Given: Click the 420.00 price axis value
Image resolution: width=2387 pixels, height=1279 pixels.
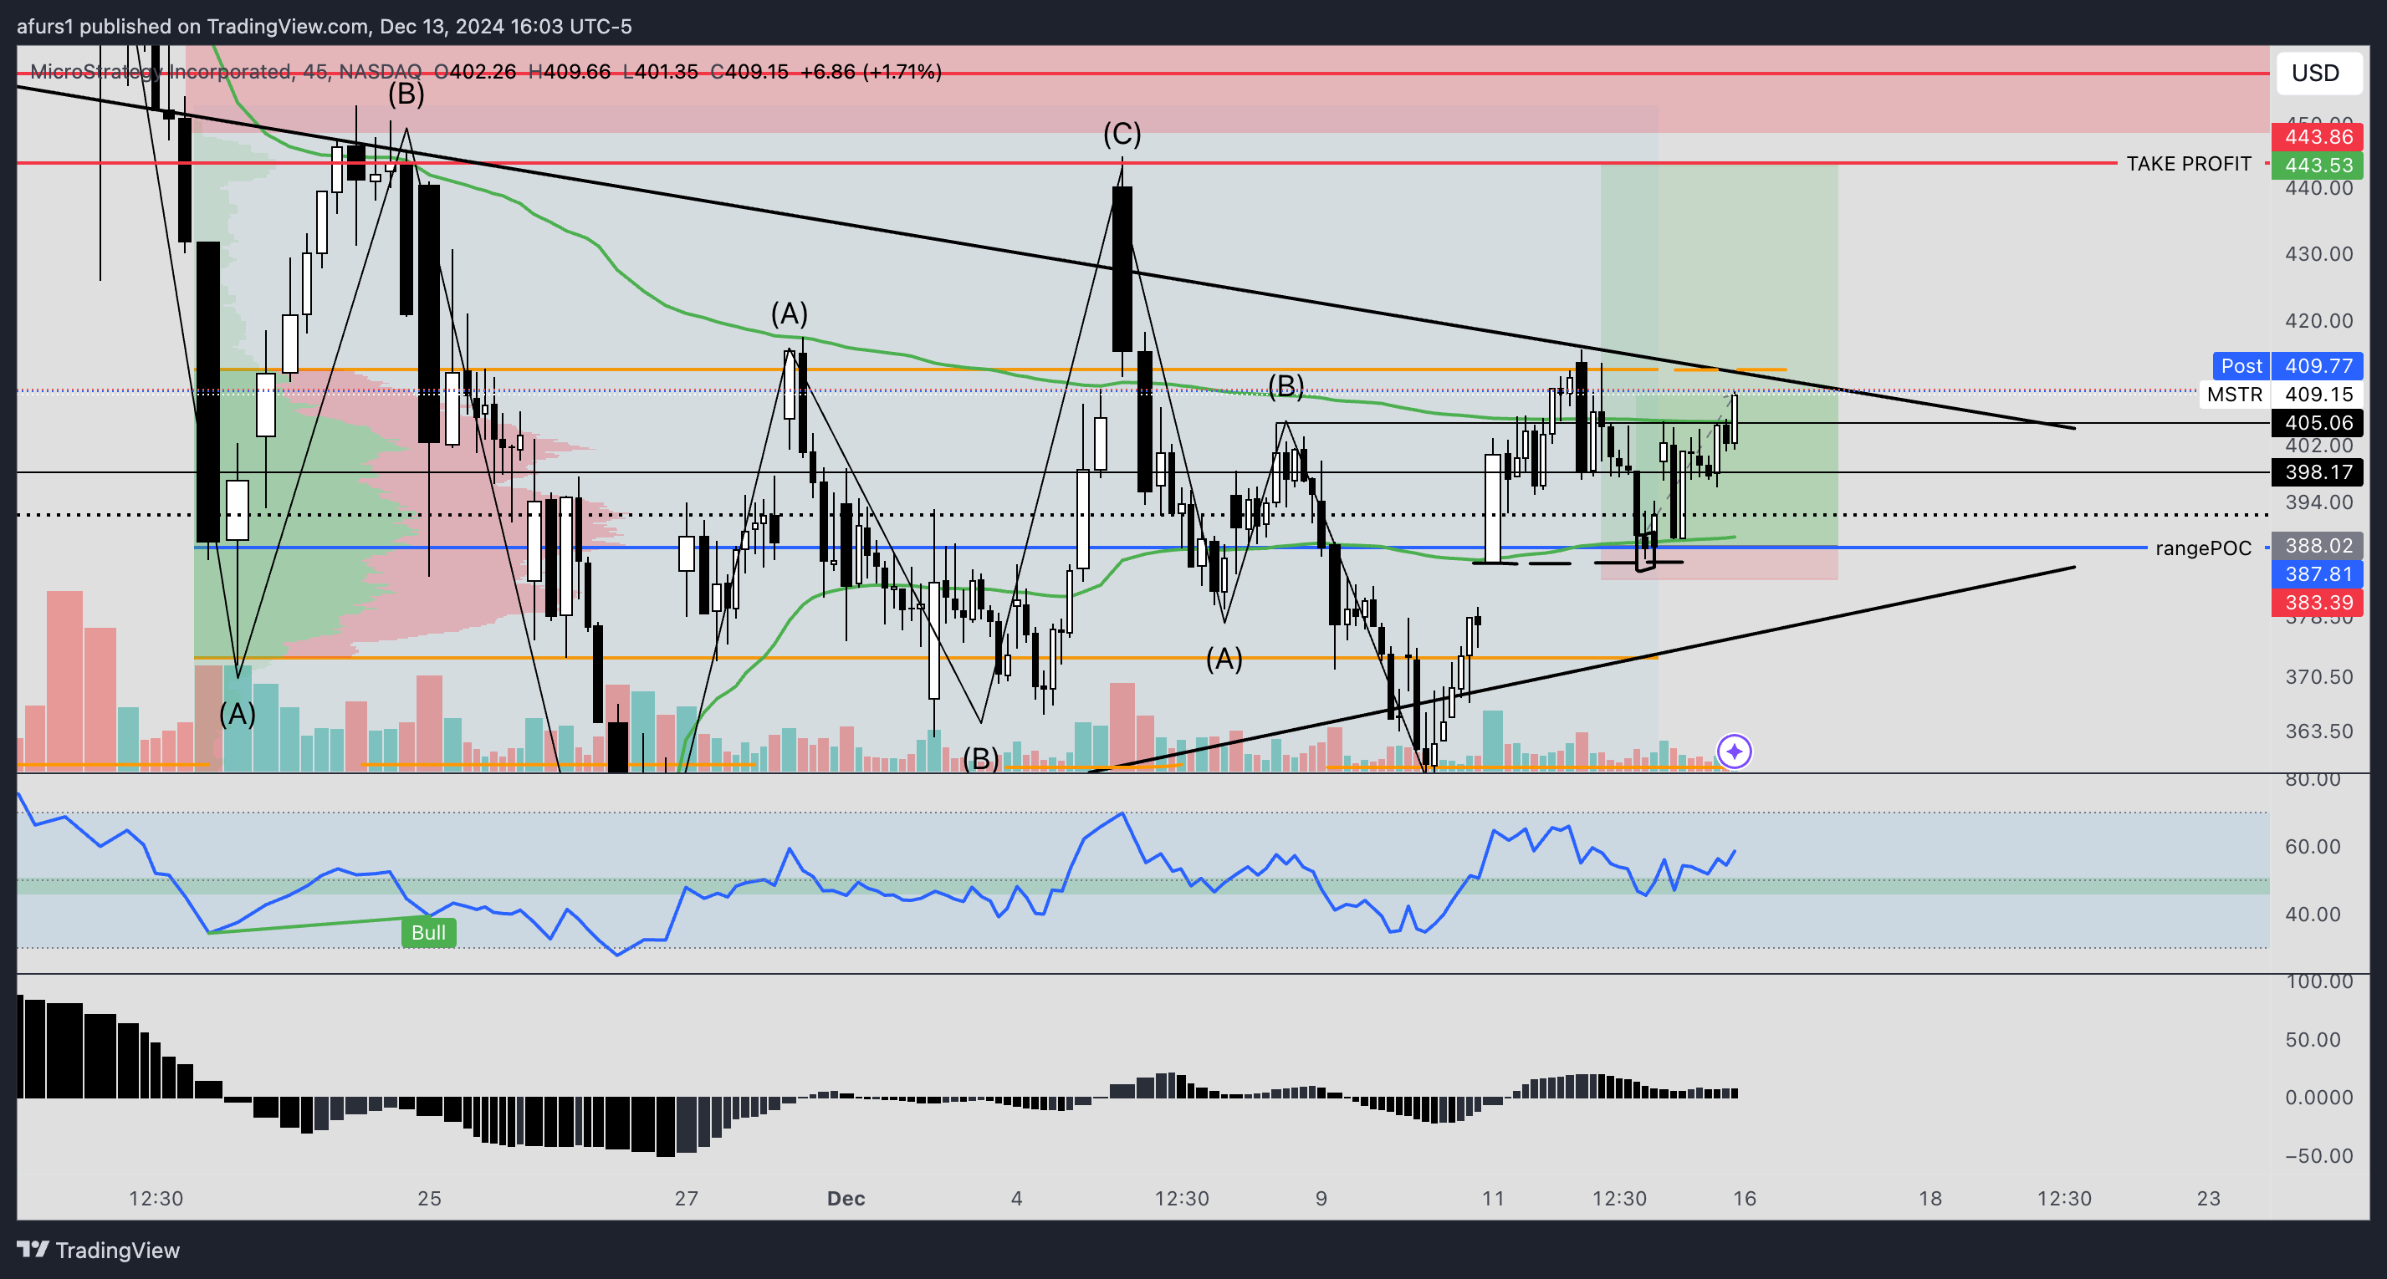Looking at the screenshot, I should (2318, 320).
